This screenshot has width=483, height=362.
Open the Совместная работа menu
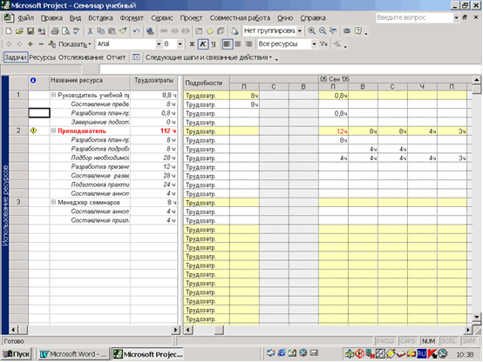point(240,17)
